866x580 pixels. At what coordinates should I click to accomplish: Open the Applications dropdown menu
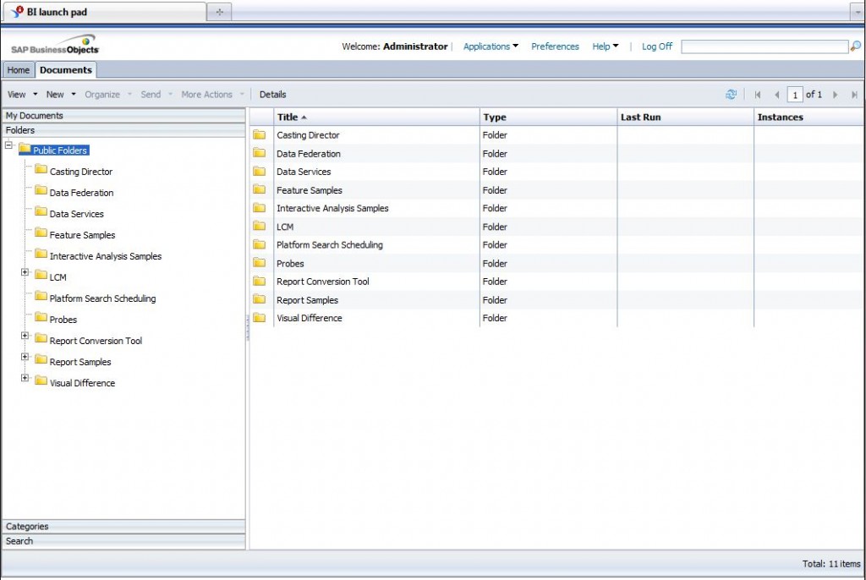pyautogui.click(x=491, y=47)
